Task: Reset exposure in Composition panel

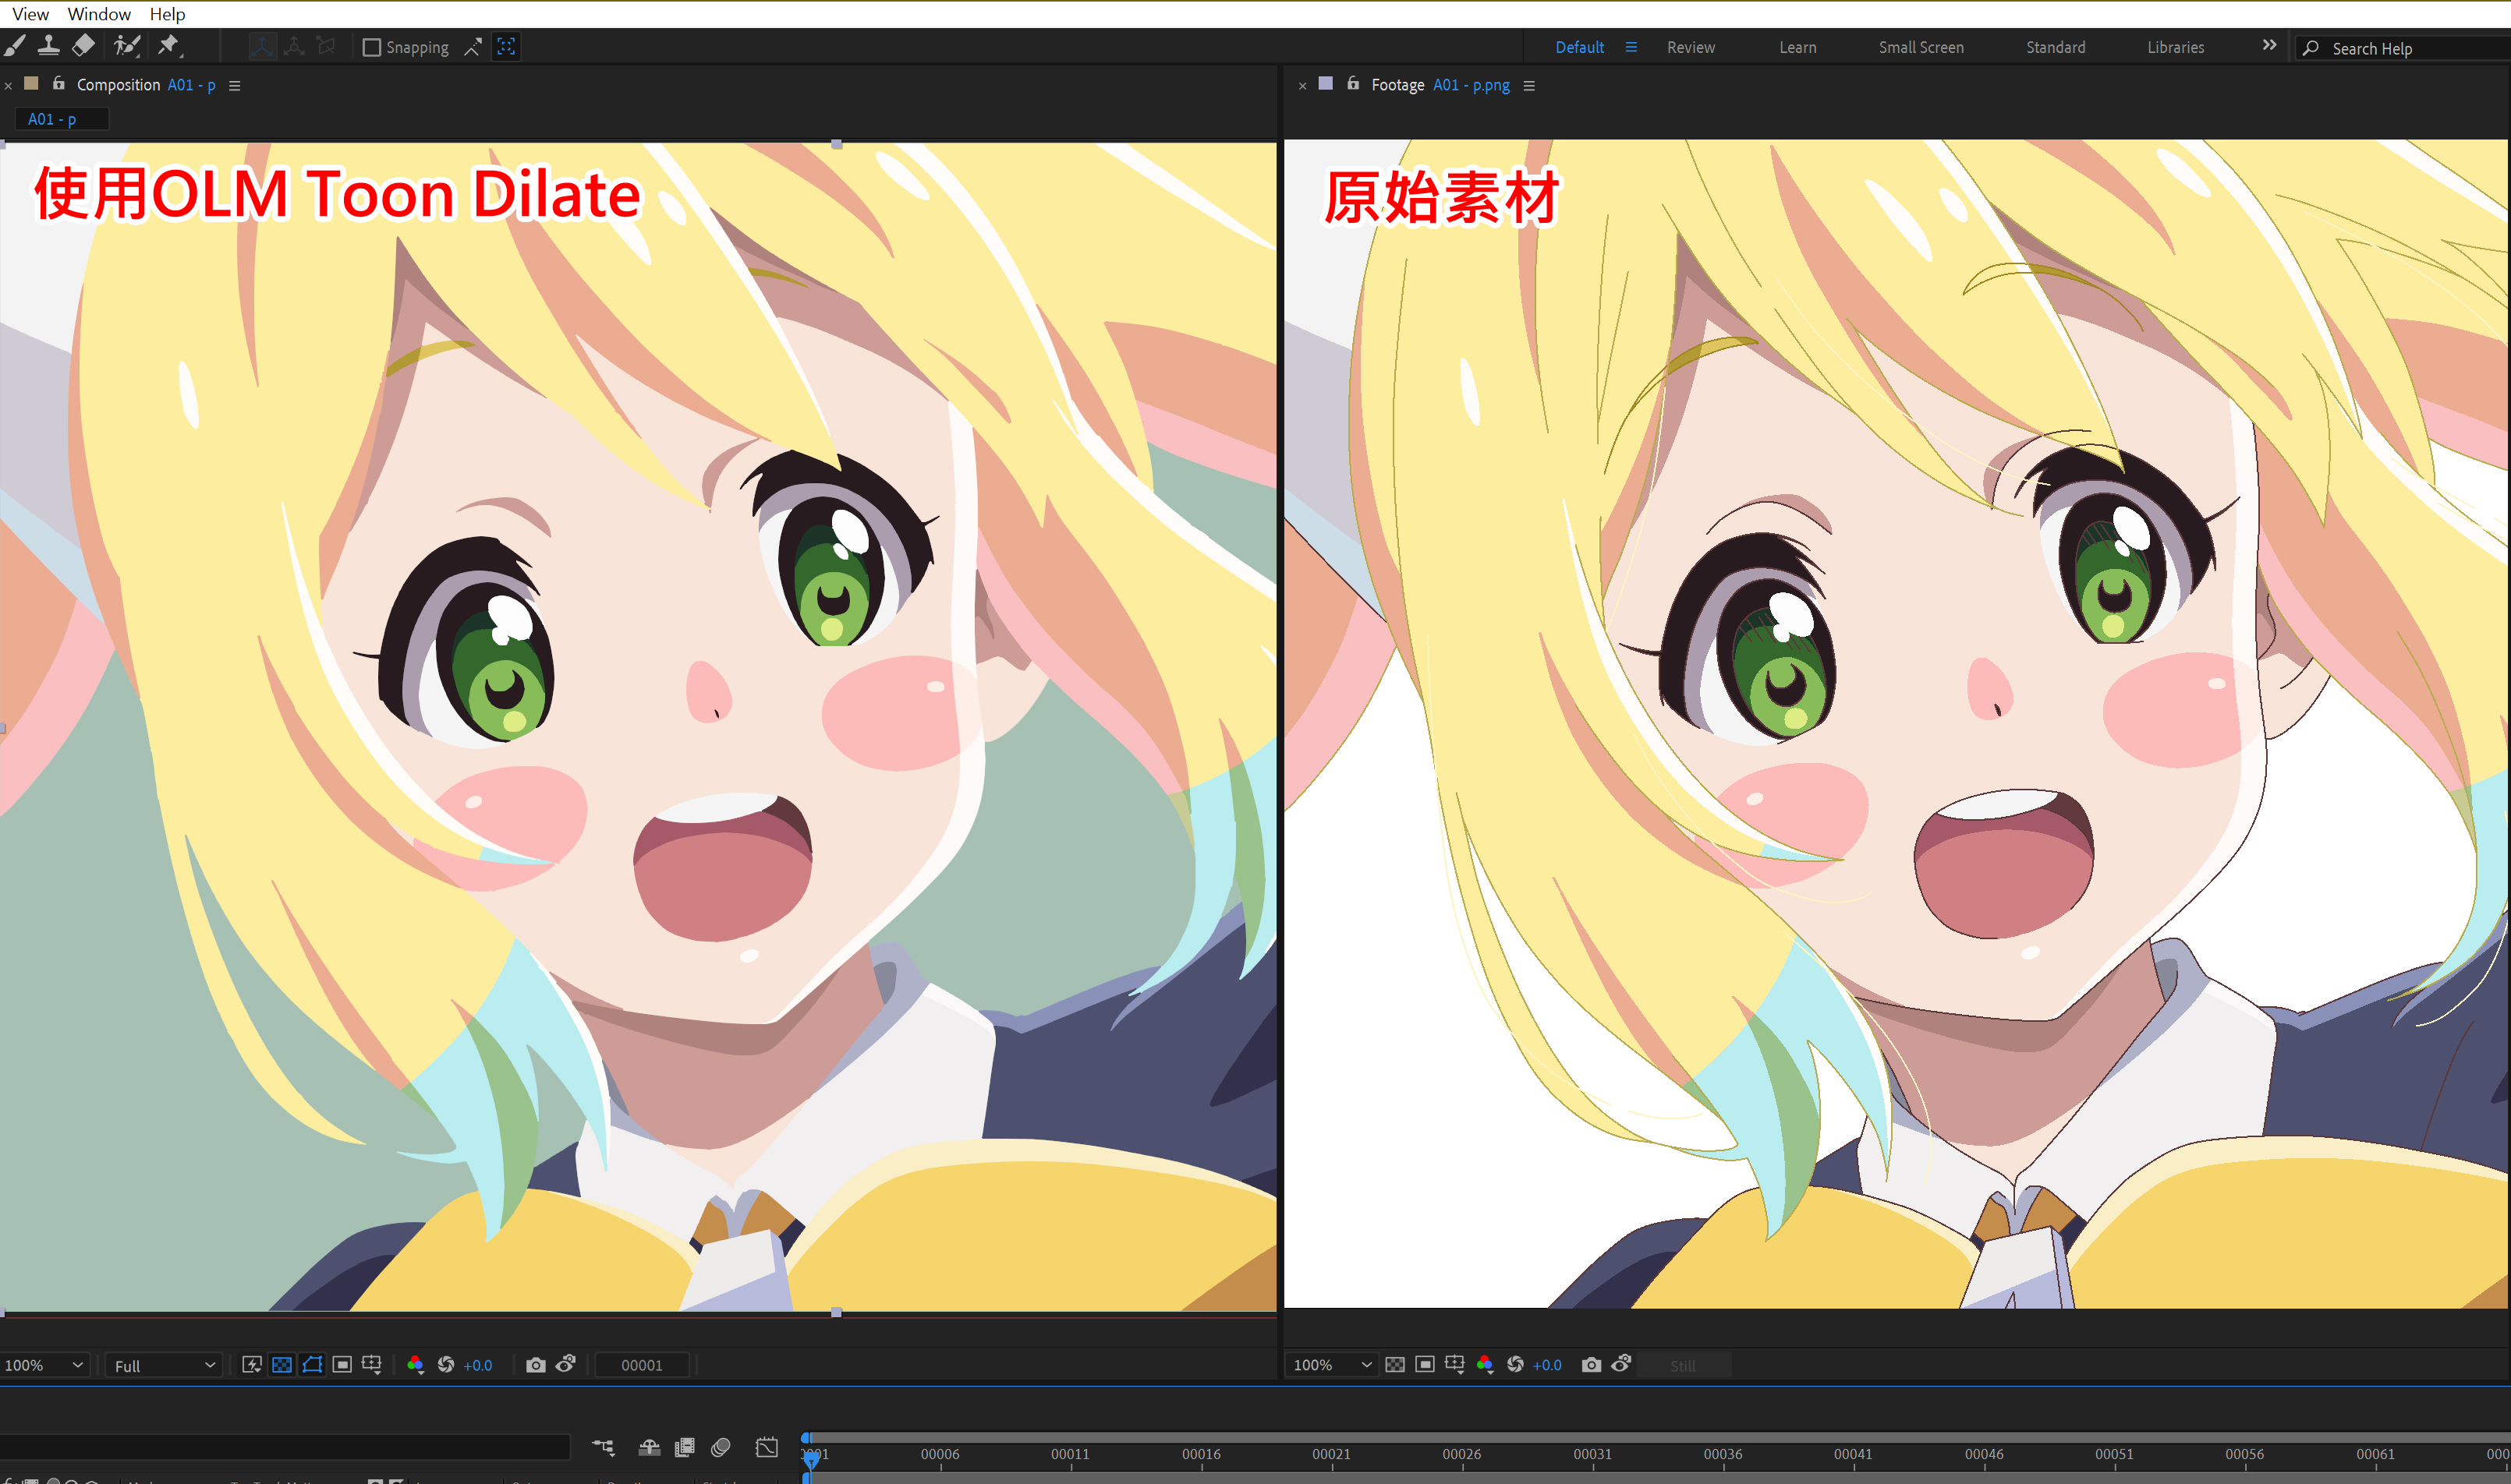Action: pos(446,1364)
